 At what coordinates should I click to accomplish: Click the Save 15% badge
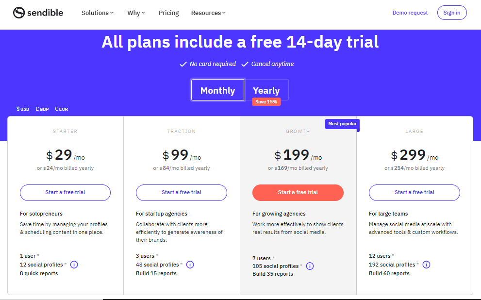click(266, 102)
